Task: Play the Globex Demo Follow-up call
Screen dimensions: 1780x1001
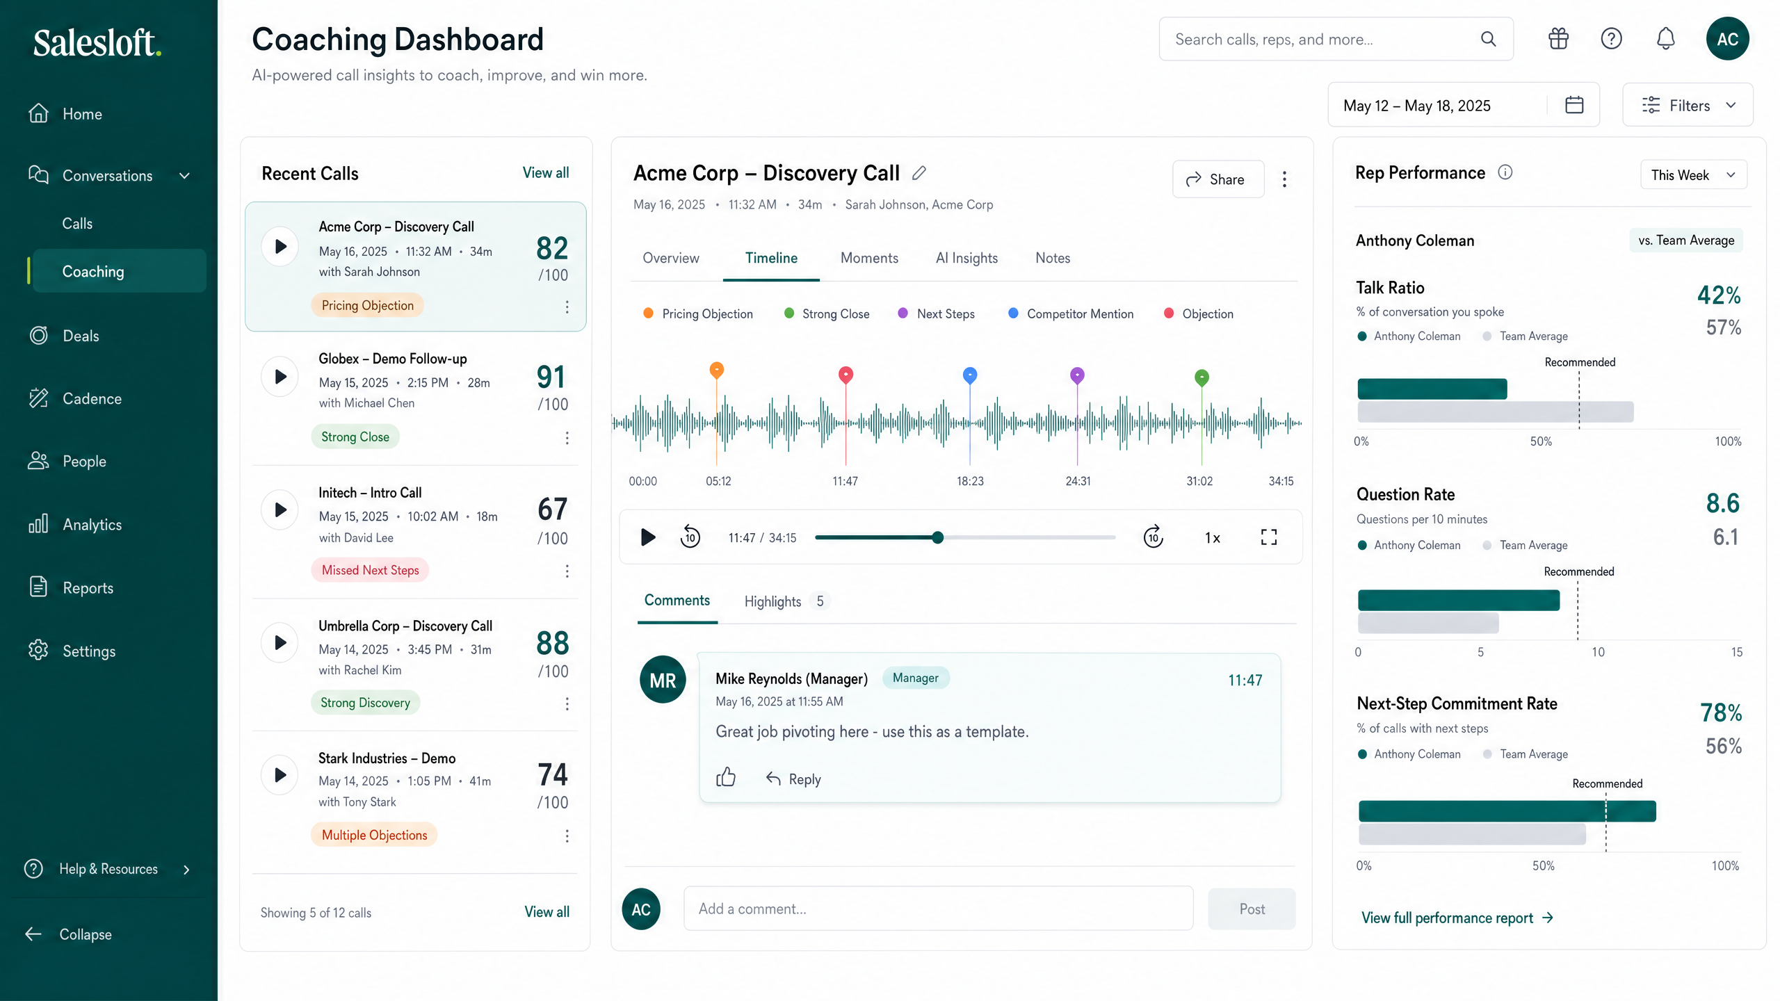Action: click(x=280, y=377)
